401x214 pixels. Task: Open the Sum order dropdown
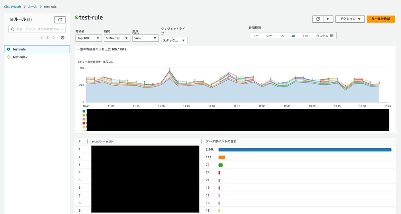(145, 38)
